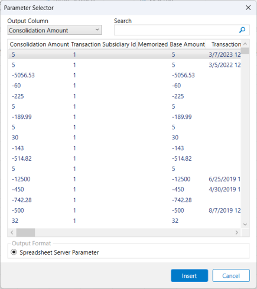Sort by Consolidation Amount column header
The image size is (257, 289).
tap(39, 44)
